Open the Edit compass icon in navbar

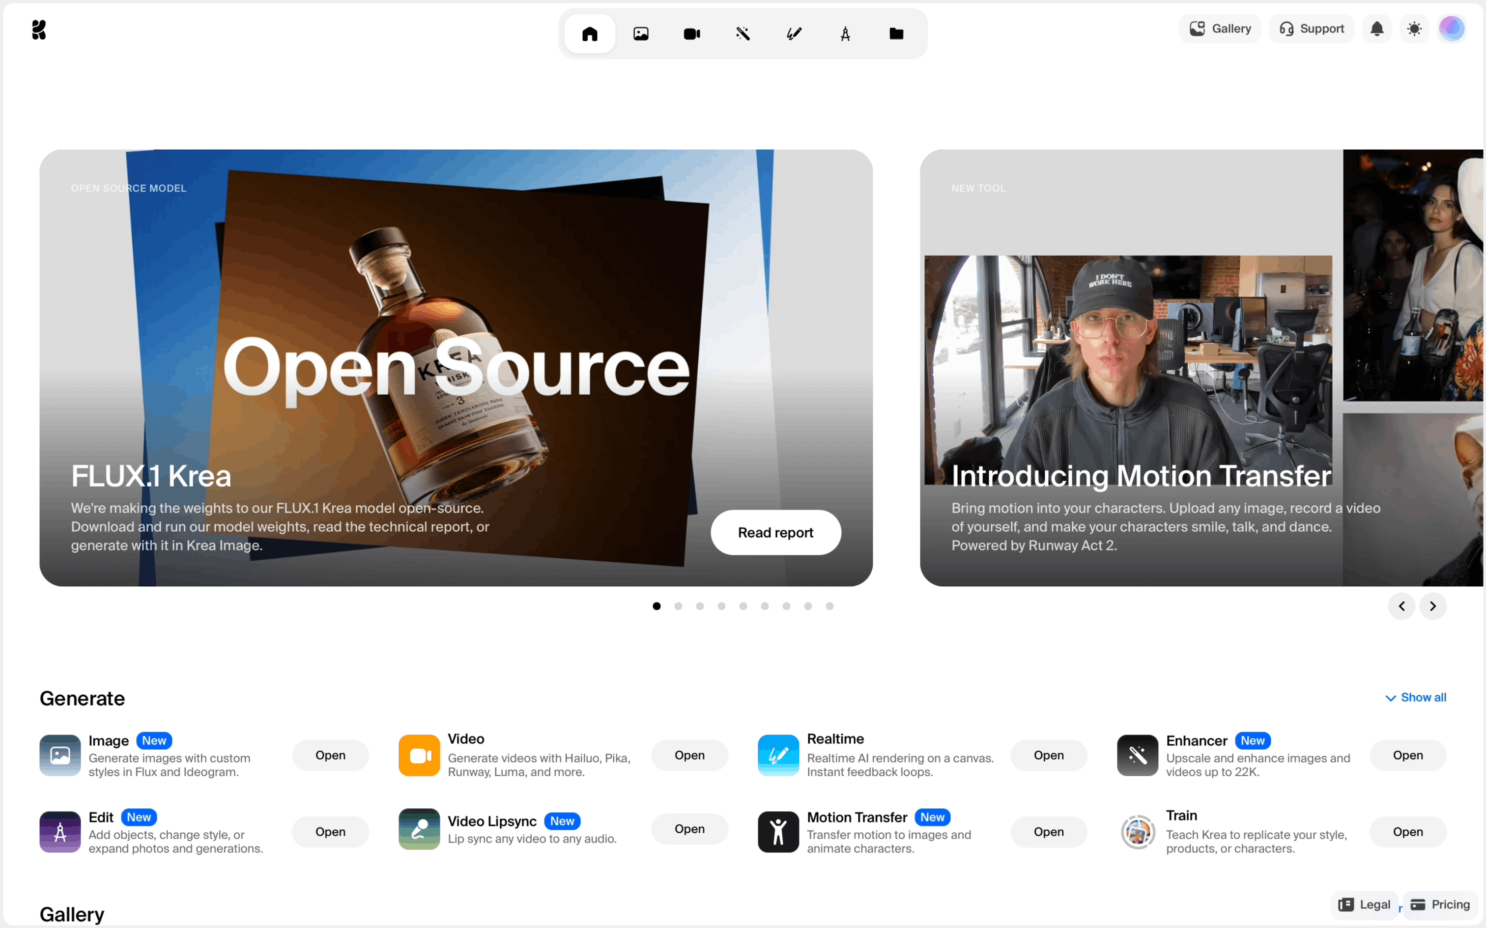845,34
